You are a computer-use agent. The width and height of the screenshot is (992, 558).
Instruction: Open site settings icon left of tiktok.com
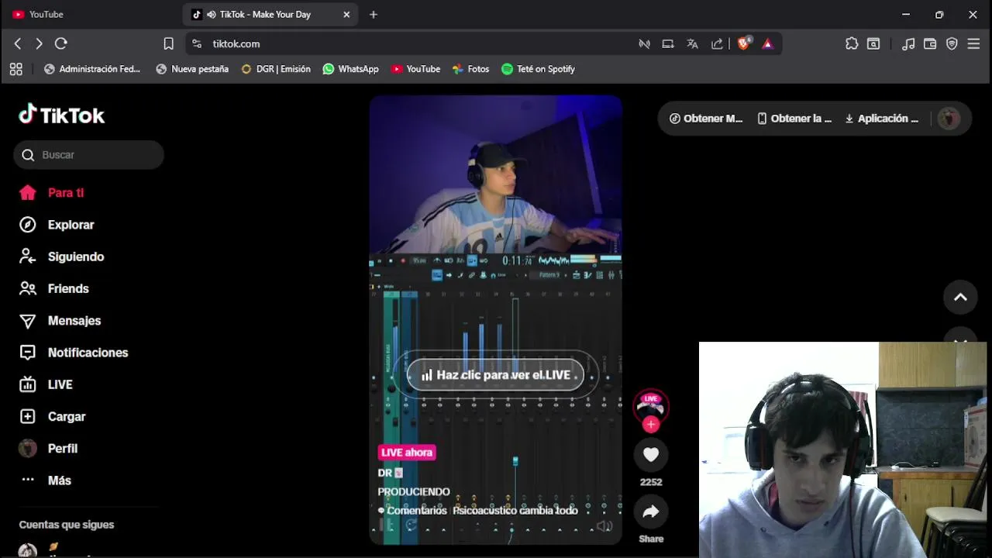[197, 44]
